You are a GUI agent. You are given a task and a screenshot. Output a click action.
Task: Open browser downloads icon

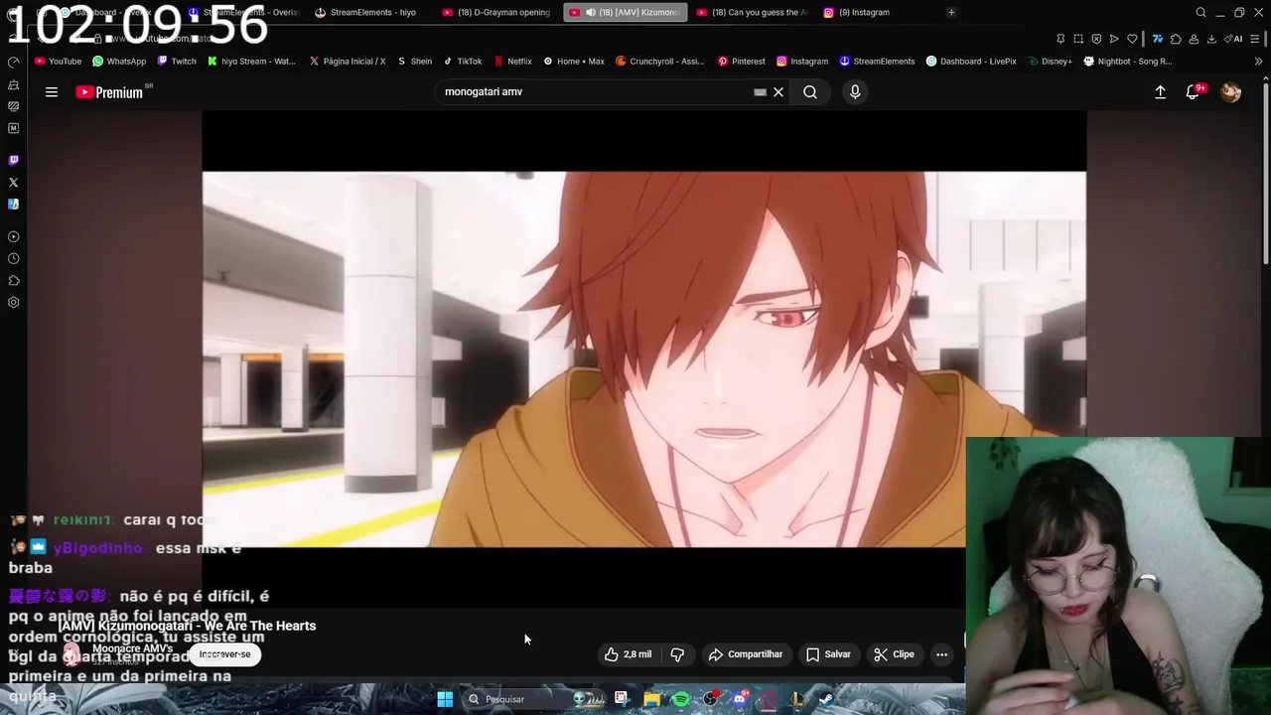coord(1211,39)
